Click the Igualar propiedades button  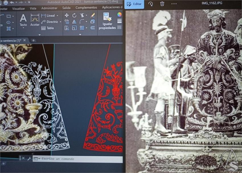click(x=107, y=21)
